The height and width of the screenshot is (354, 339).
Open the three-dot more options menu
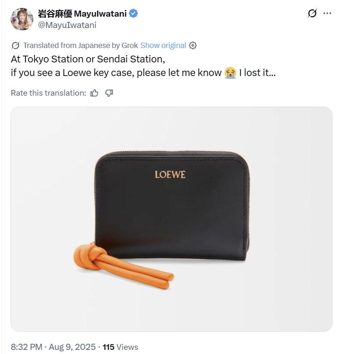(327, 13)
